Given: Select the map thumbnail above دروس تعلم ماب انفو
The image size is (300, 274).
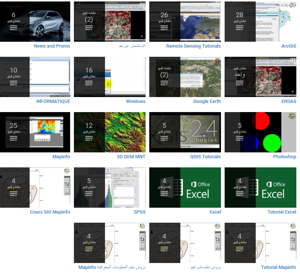Looking at the screenshot, I should point(185,243).
